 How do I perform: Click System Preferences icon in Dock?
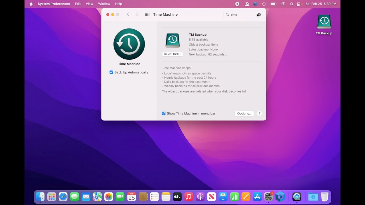tap(269, 196)
